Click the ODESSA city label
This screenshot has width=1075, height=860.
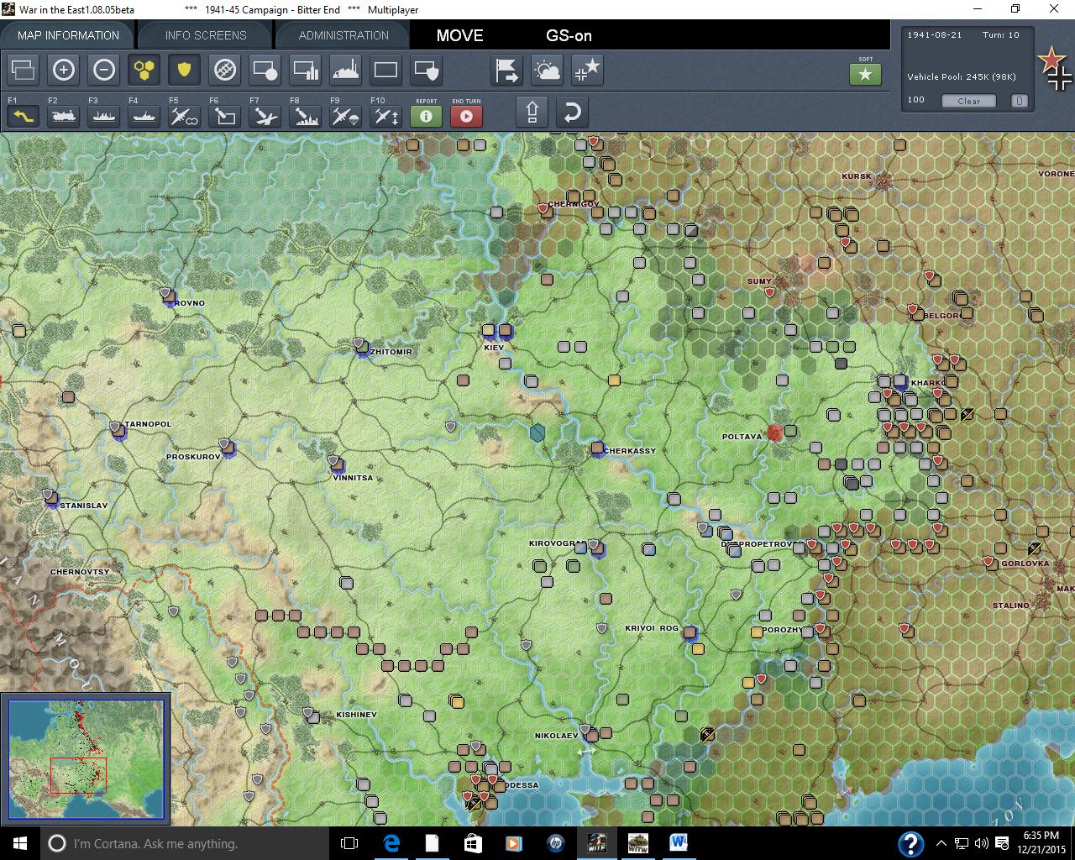point(521,785)
